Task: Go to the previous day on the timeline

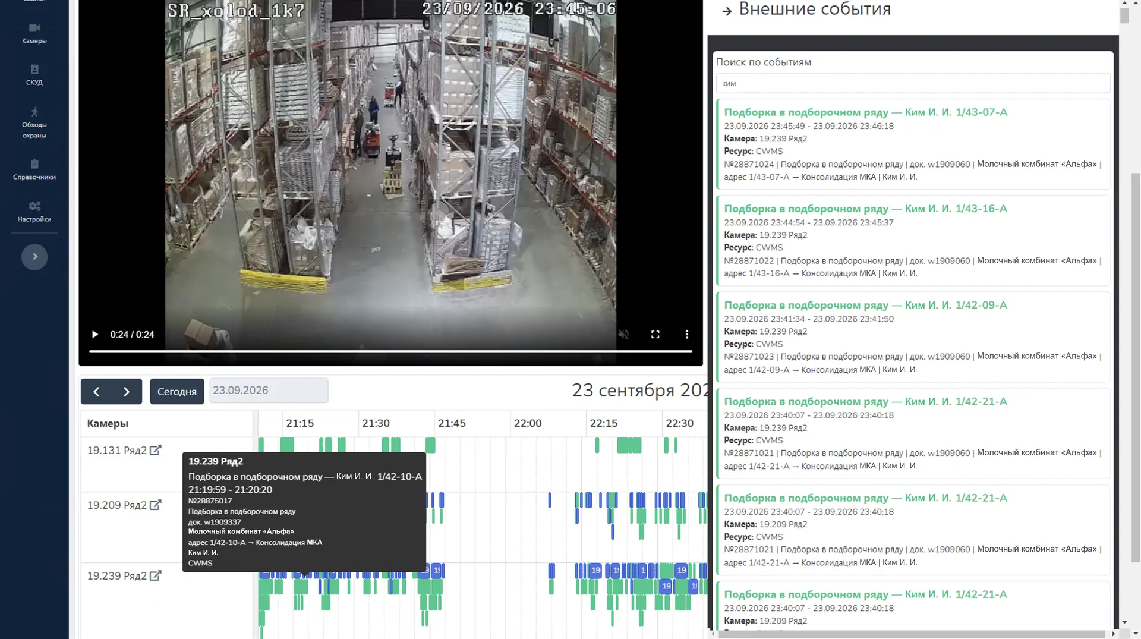Action: click(96, 392)
